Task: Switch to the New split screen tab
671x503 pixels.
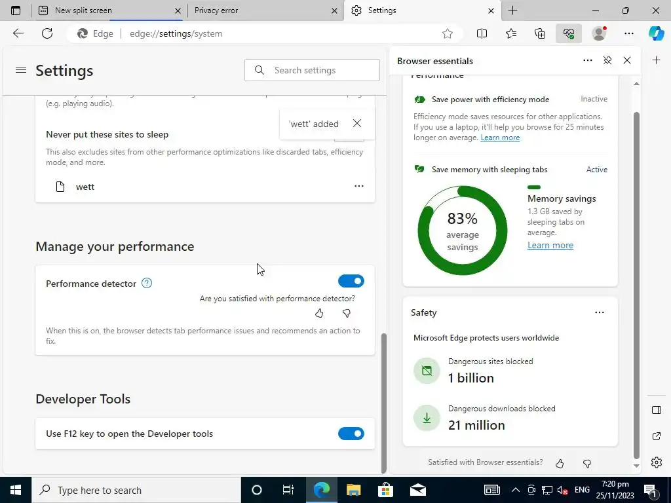Action: (x=109, y=10)
